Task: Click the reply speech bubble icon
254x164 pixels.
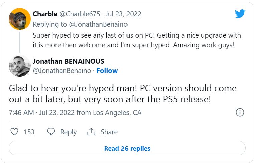Action: pos(51,131)
